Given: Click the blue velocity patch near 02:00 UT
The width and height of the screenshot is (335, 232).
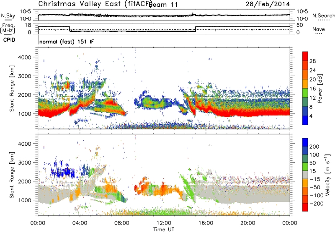Looking at the screenshot, I should pyautogui.click(x=63, y=171).
